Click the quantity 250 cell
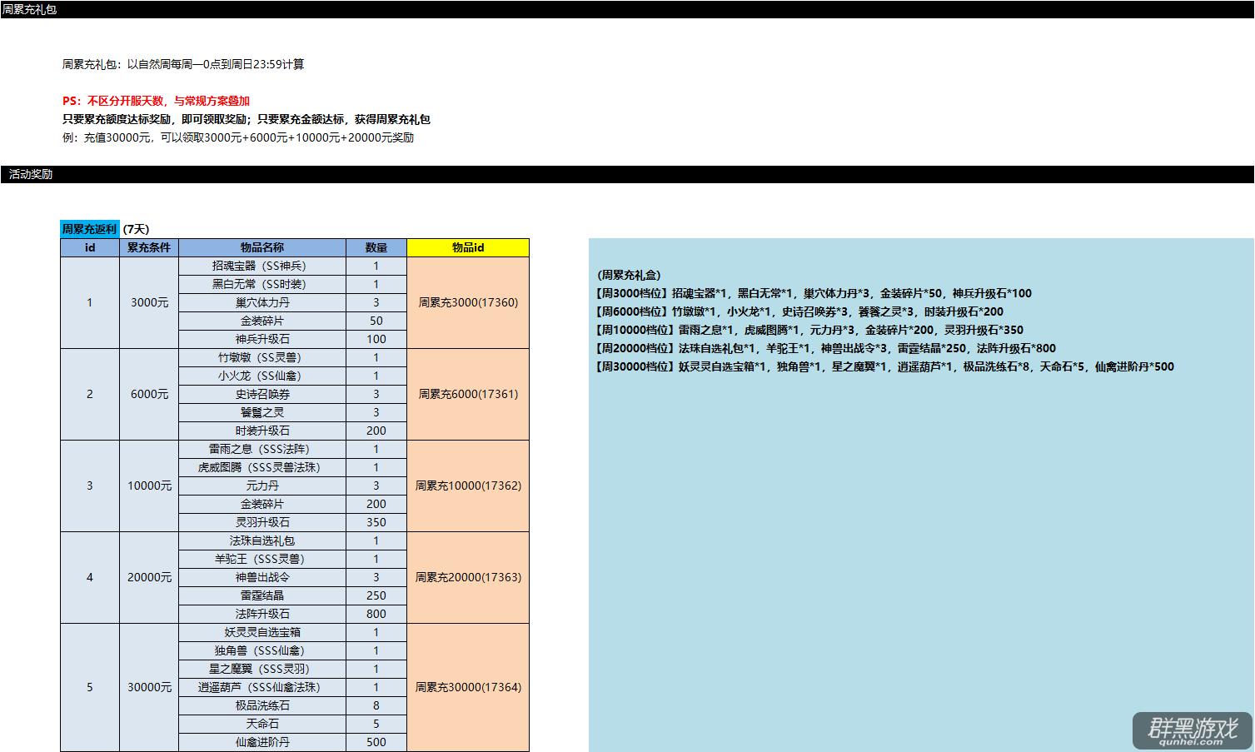 (376, 595)
